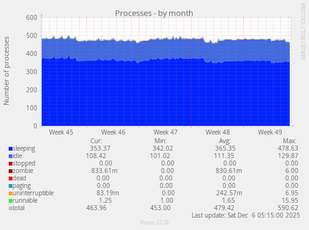Click the uninterruptible legend color swatch
The width and height of the screenshot is (309, 230).
coord(11,193)
